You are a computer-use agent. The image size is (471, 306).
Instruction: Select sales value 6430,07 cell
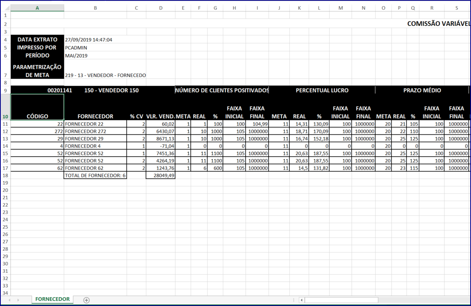[x=161, y=131]
